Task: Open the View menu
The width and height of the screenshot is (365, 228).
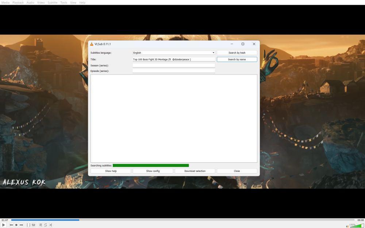Action: [73, 3]
